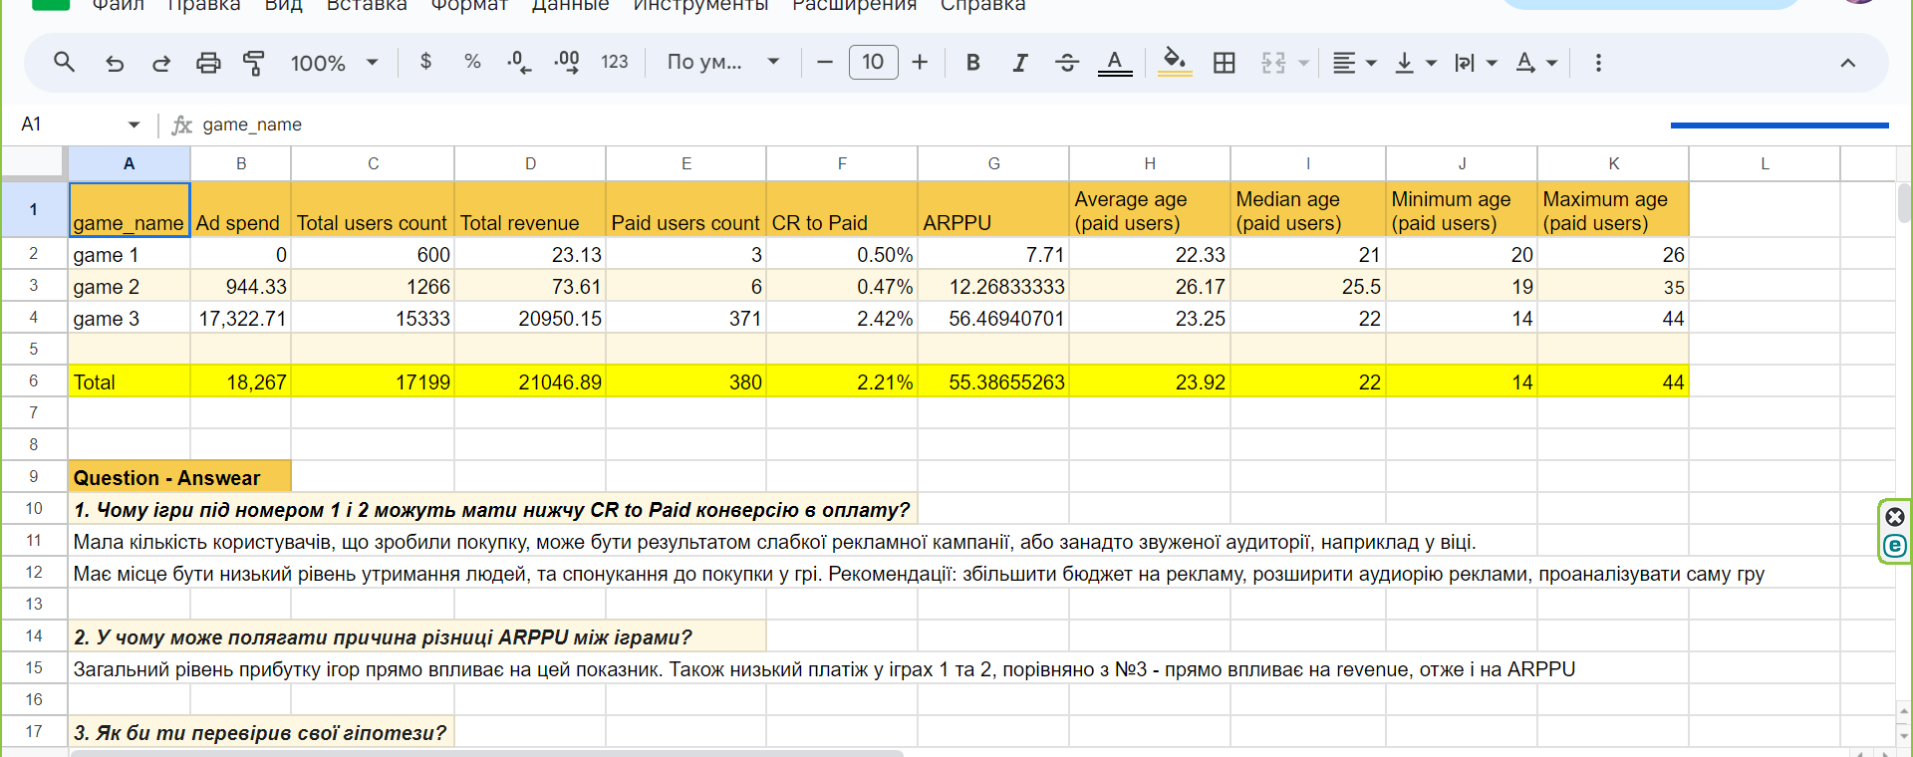Increase font size with plus button
1913x757 pixels.
point(920,62)
